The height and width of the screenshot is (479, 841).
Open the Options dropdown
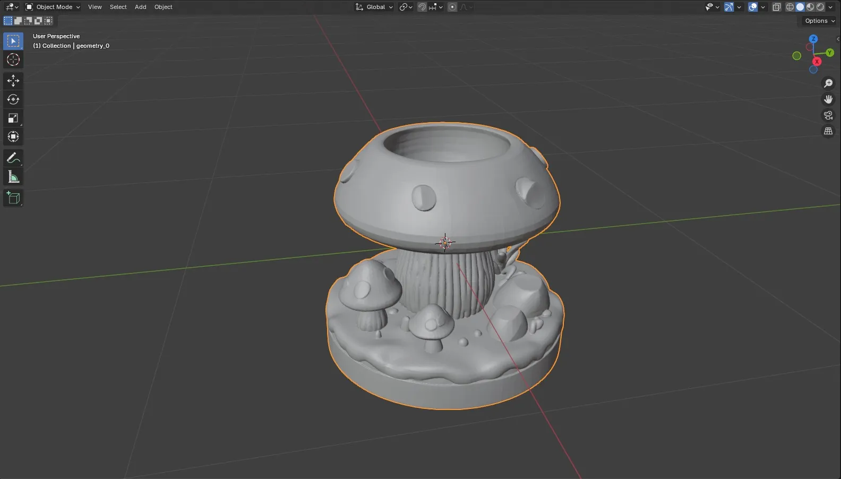pos(819,21)
